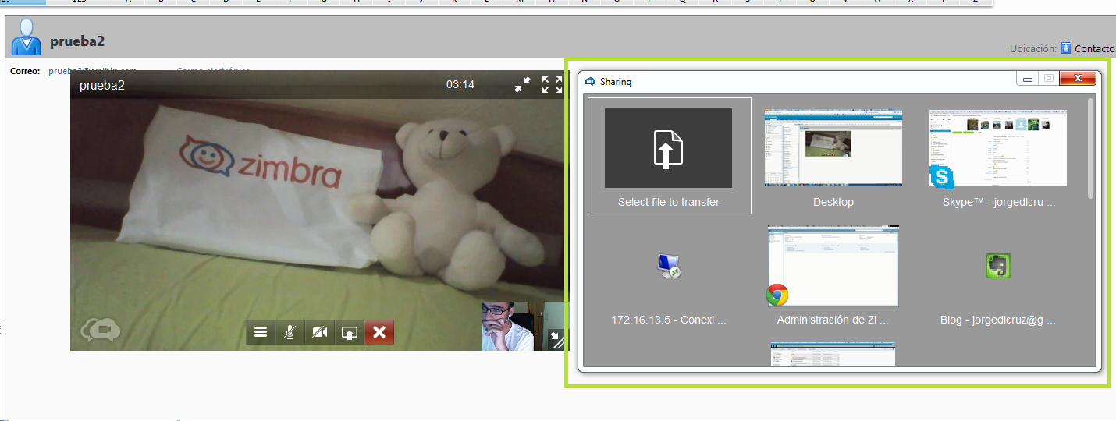
Task: End the call with red X
Action: 379,332
